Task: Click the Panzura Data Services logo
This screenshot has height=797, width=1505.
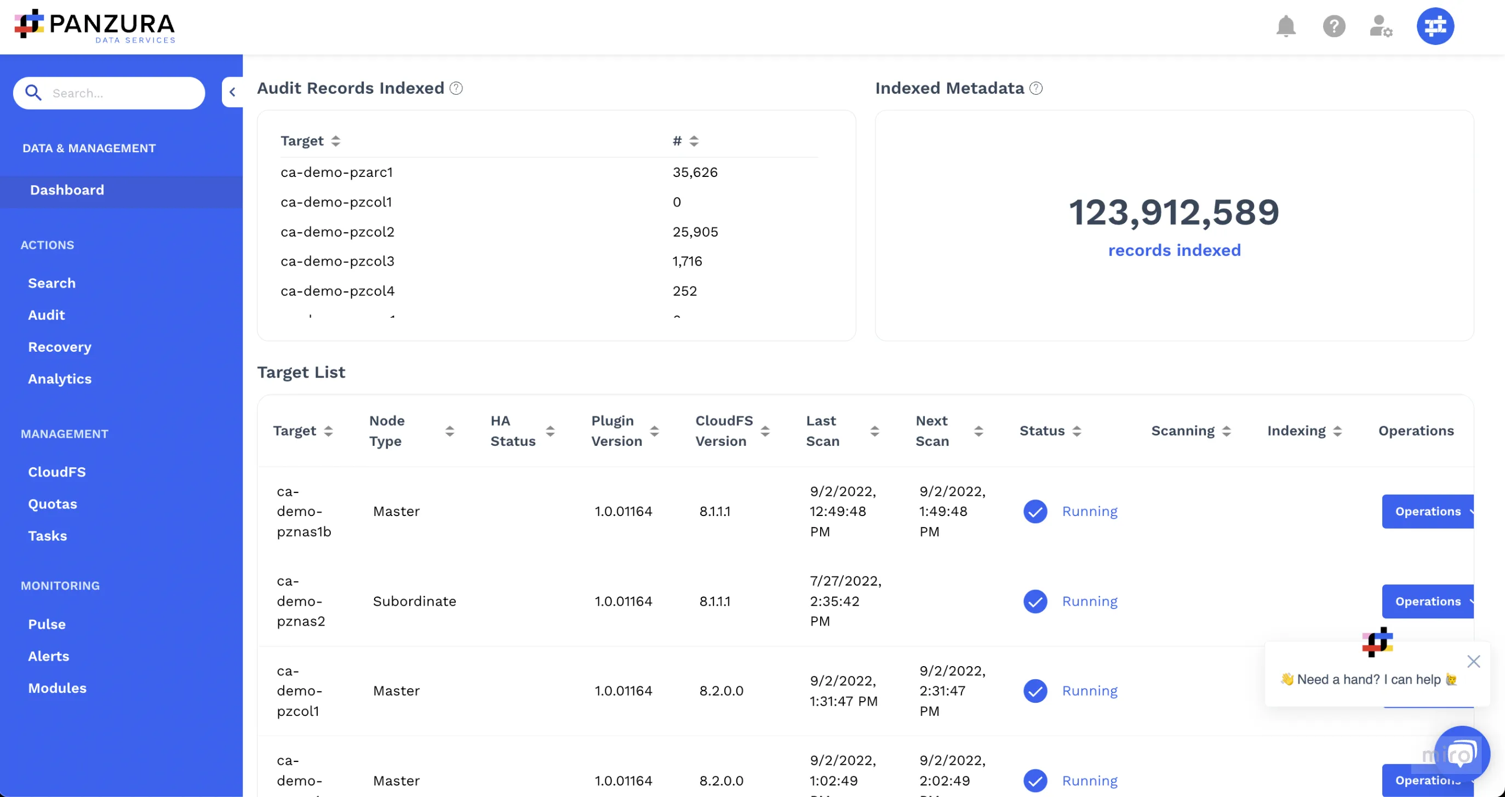Action: click(x=95, y=26)
